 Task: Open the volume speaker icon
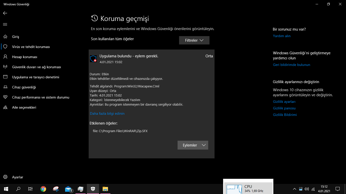pyautogui.click(x=307, y=189)
